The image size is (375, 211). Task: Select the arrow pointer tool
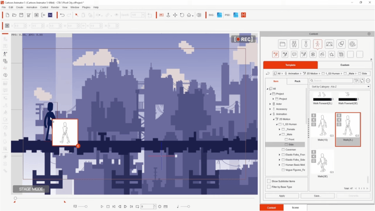pos(77,15)
